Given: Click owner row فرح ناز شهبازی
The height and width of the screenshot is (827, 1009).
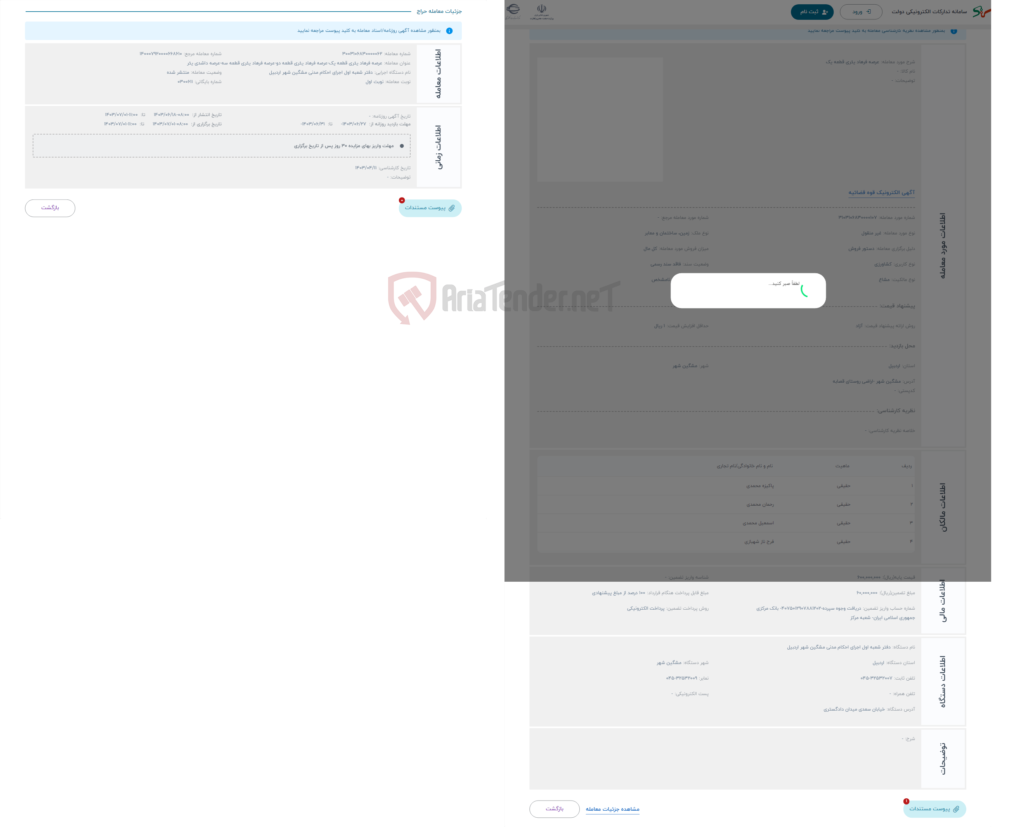Looking at the screenshot, I should click(x=726, y=542).
